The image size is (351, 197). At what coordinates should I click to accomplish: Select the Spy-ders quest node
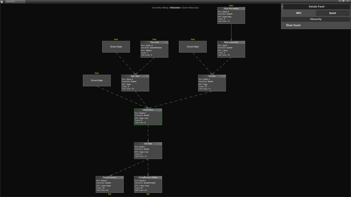point(135,83)
